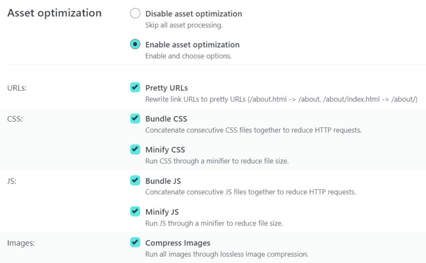Uncheck the Compress Images checkbox
426x263 pixels.
tap(135, 242)
